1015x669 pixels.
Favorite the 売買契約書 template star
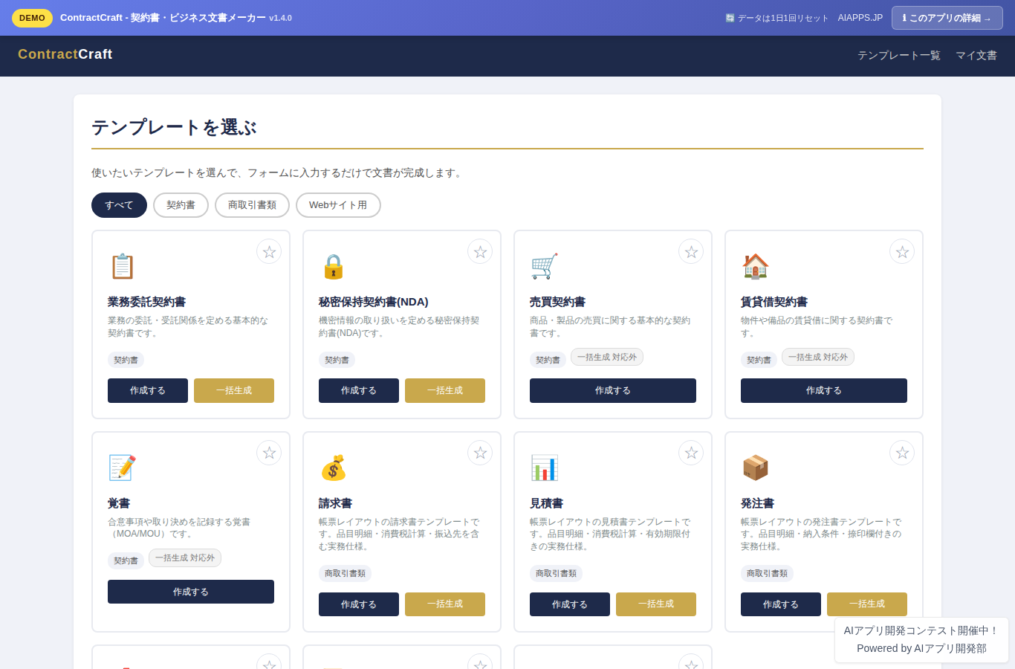point(691,251)
